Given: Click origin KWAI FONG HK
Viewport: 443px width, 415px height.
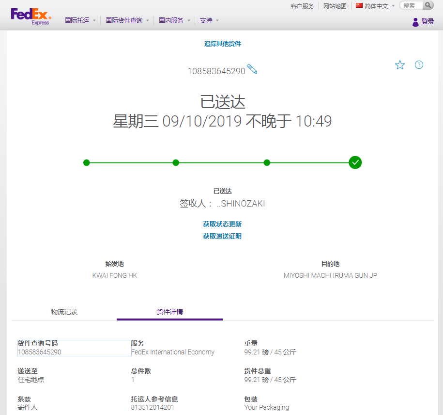Looking at the screenshot, I should point(115,275).
